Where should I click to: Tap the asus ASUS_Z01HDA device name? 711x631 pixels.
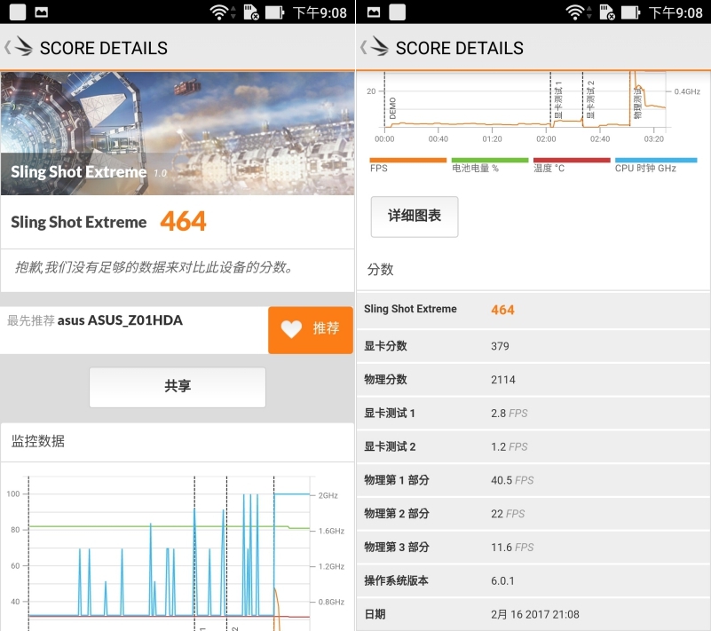[x=120, y=320]
